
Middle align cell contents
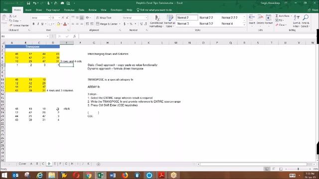[x=77, y=18]
